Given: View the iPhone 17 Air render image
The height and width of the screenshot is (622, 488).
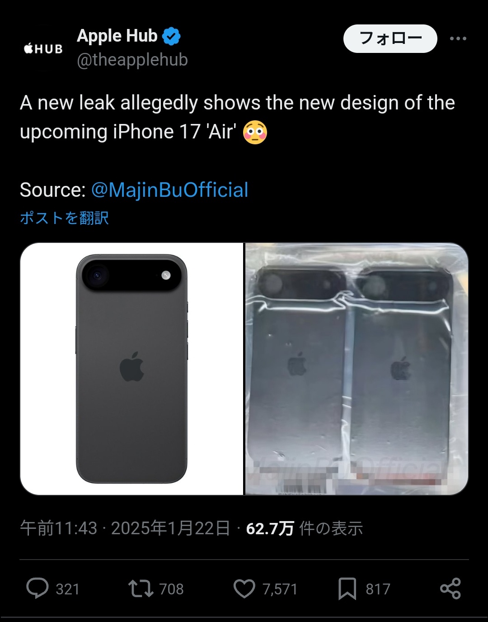Looking at the screenshot, I should pos(131,369).
